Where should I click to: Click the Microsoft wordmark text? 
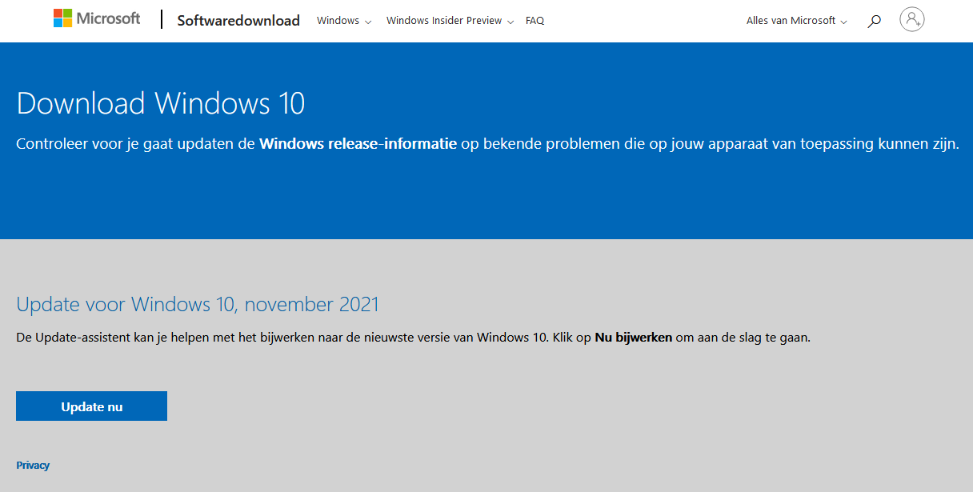pos(108,18)
